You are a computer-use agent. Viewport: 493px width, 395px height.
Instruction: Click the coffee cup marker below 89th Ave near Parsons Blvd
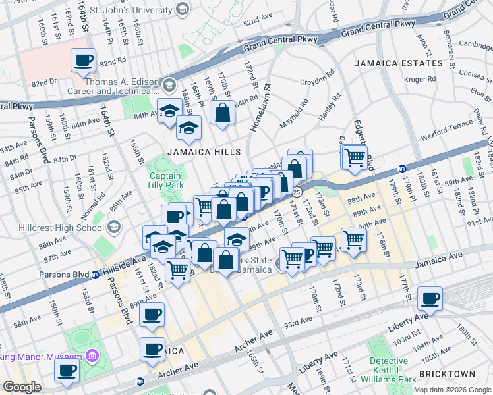[x=152, y=315]
